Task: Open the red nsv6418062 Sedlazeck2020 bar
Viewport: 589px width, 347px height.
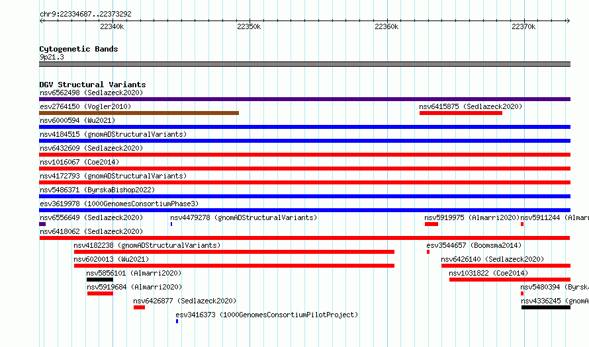Action: click(304, 238)
